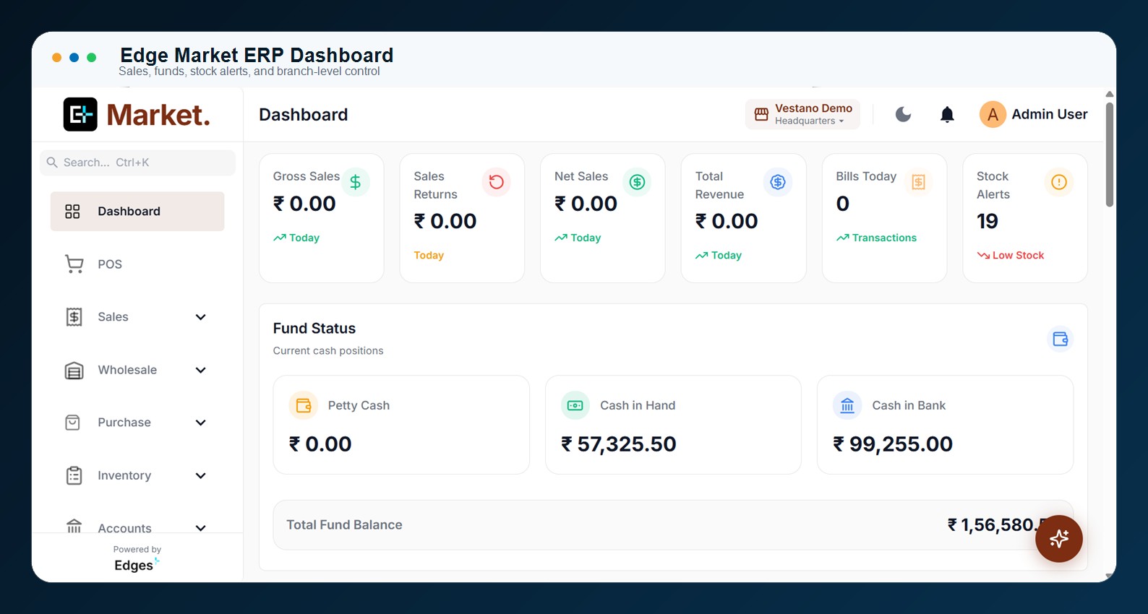Click the Current cash positions subtitle

328,350
